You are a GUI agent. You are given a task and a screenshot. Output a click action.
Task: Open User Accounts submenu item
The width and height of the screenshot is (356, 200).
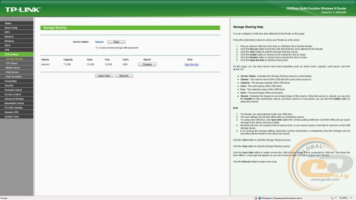17,77
